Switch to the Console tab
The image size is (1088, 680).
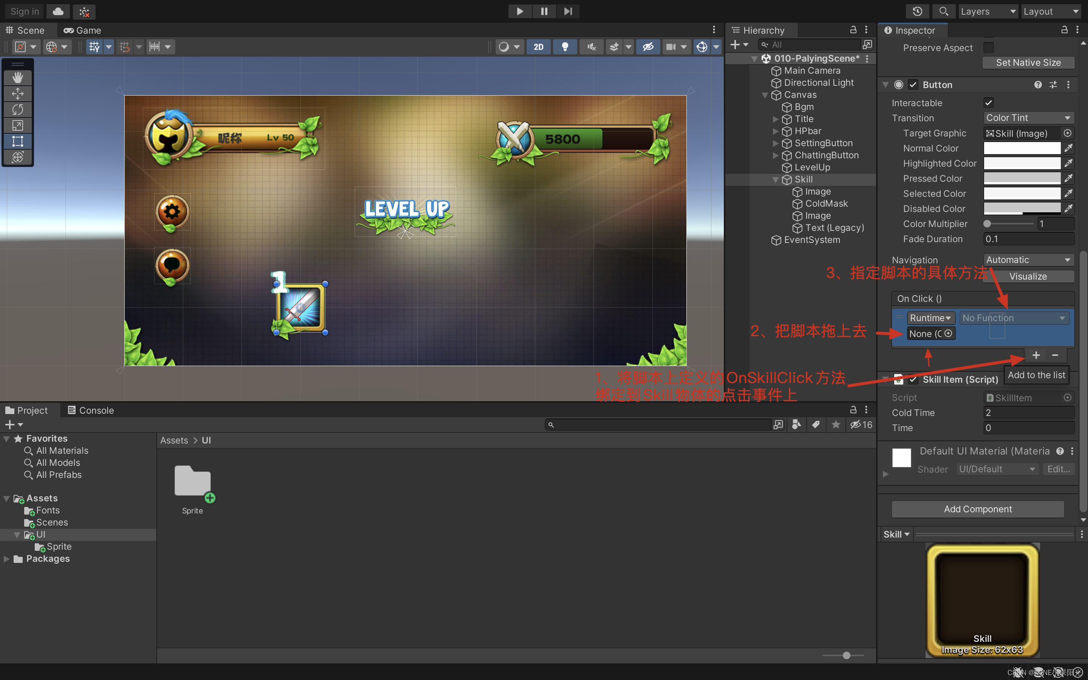tap(90, 410)
